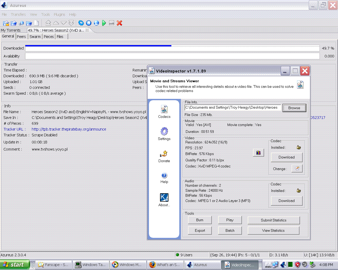Click the move up arrow icon in toolbar
Image resolution: width=338 pixels, height=270 pixels.
pyautogui.click(x=56, y=23)
